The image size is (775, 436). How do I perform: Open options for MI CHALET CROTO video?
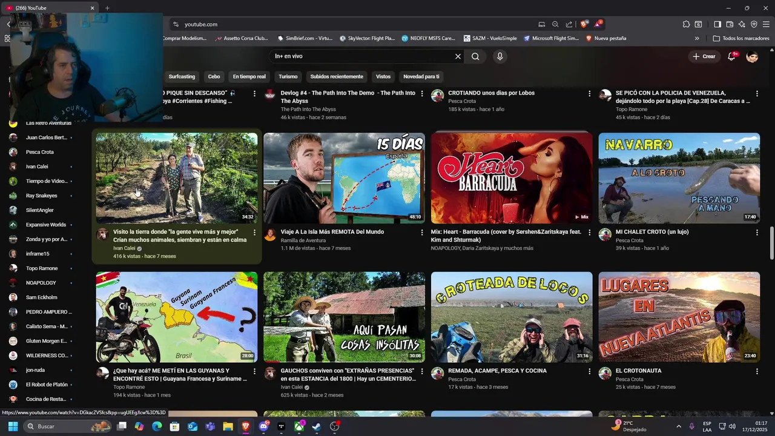pos(757,233)
